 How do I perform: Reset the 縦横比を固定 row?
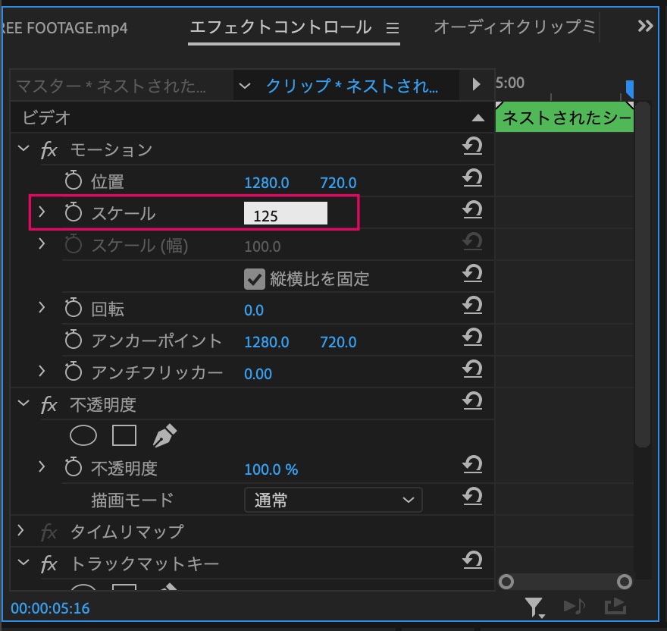tap(472, 274)
